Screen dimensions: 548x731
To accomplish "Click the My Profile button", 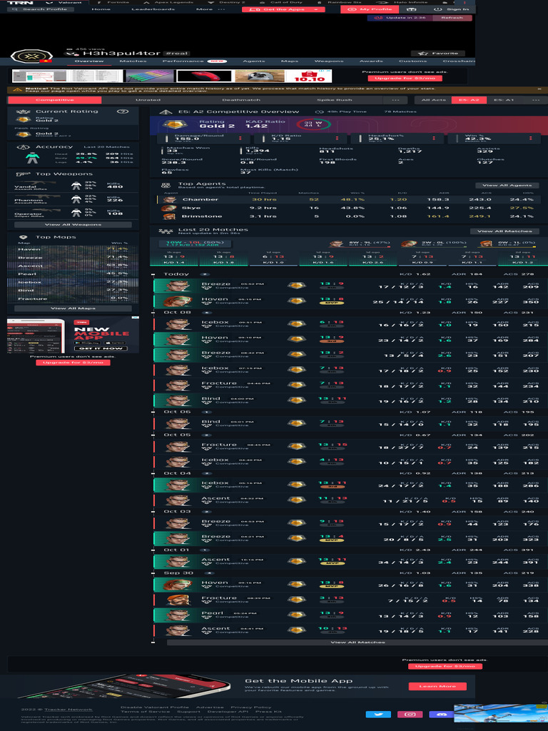I will click(370, 9).
